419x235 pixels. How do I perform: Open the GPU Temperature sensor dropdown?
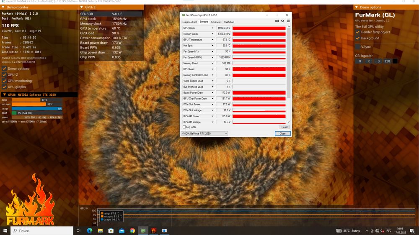(212, 40)
